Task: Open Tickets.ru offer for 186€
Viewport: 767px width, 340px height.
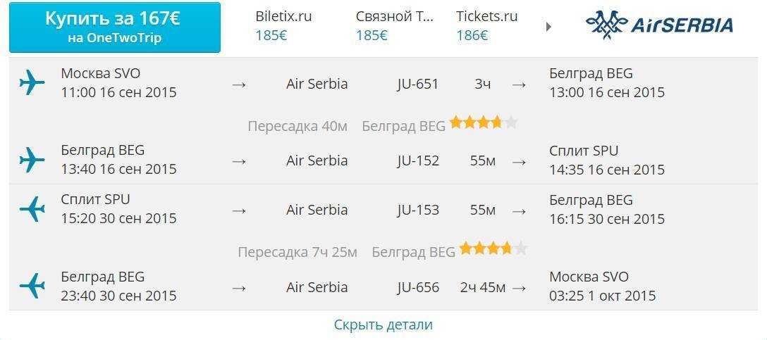Action: pos(486,25)
